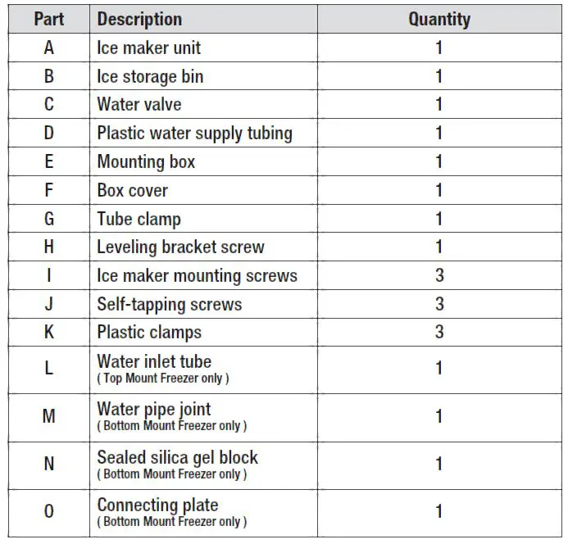The image size is (568, 544).
Task: Click the Part column header
Action: 48,20
